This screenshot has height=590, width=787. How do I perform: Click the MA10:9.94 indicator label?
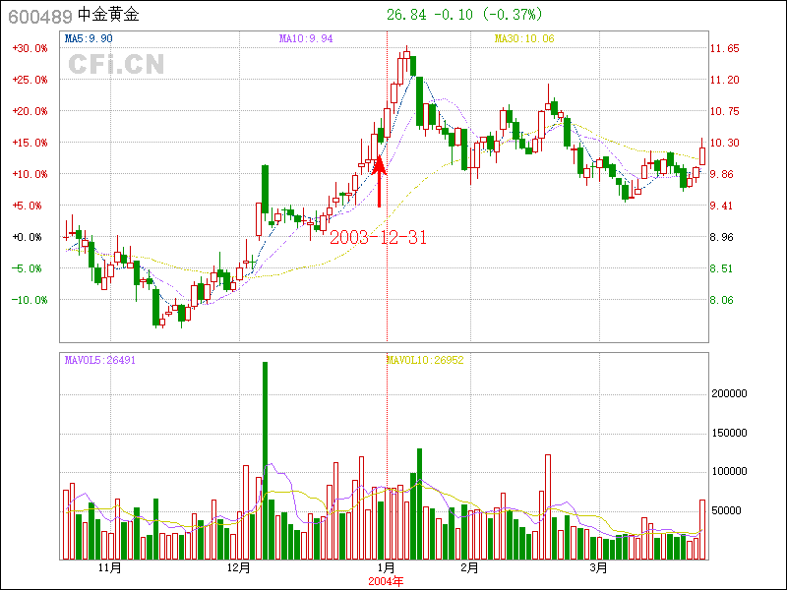tap(306, 39)
